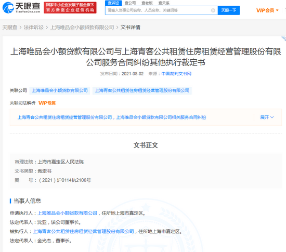
Task: Select the 查诉讼 search tab
Action: pos(113,3)
